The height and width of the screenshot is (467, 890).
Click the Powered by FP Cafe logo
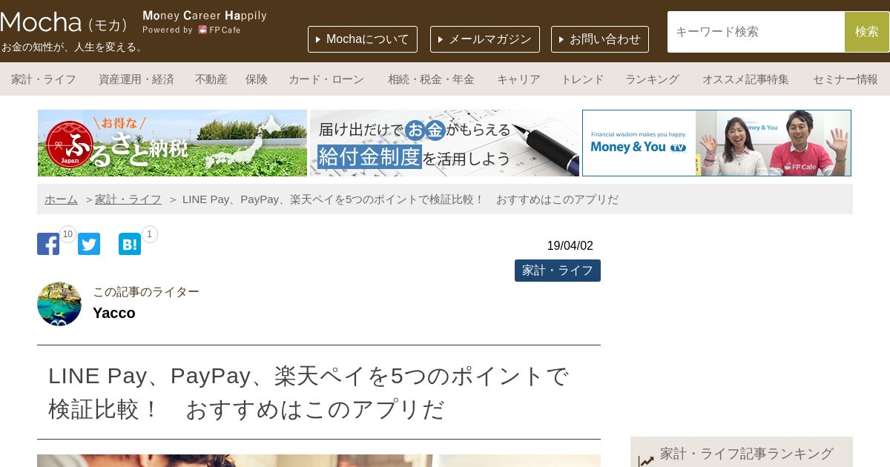coord(191,30)
